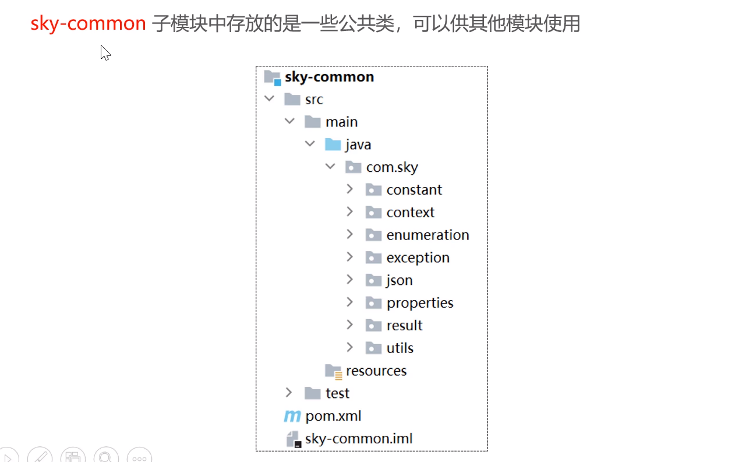Click the magnifier zoom button

(106, 458)
